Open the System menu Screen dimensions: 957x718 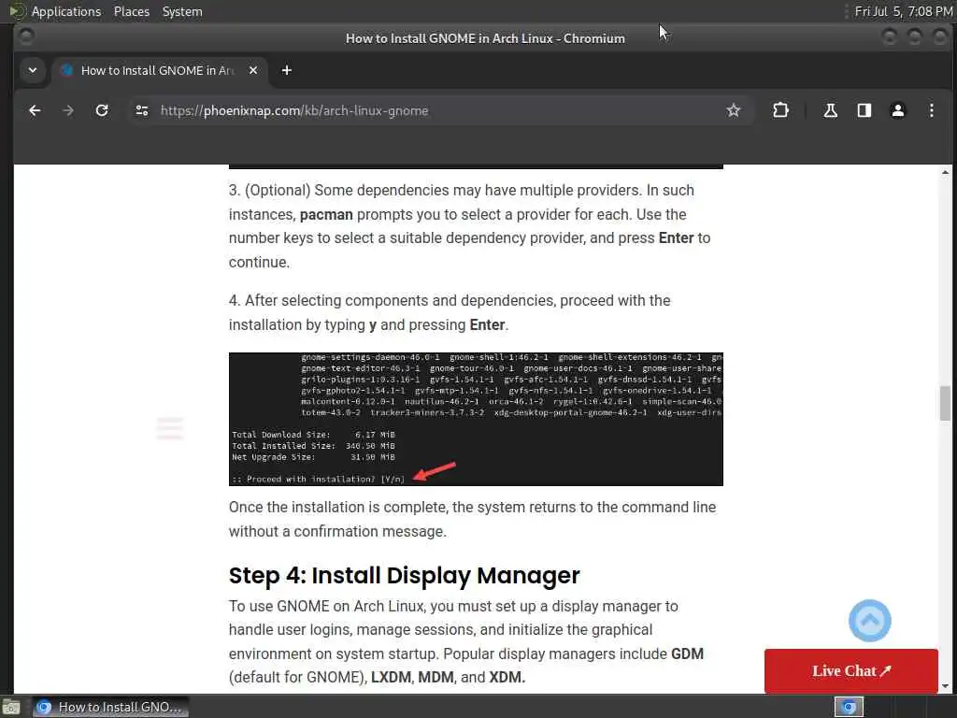[182, 11]
